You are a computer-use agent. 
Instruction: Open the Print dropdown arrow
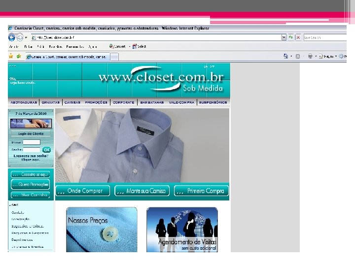316,56
